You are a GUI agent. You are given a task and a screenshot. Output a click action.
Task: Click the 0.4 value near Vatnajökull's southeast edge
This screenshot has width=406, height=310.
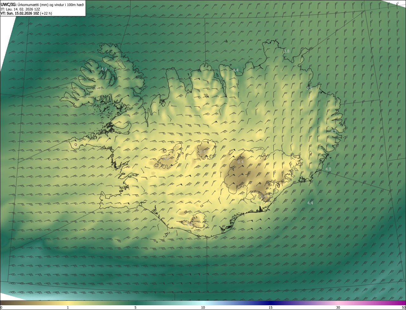264,197
